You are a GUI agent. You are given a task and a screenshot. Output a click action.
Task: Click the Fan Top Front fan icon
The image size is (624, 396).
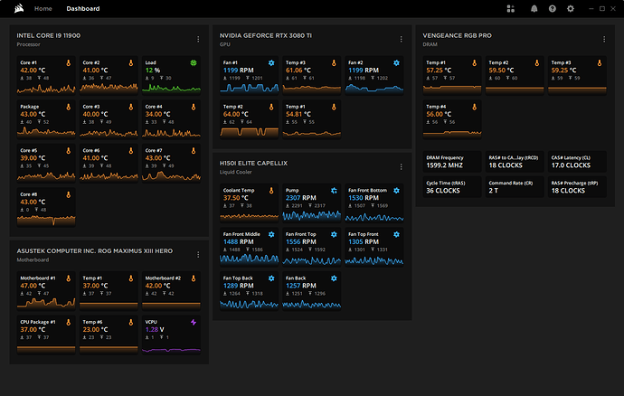396,234
